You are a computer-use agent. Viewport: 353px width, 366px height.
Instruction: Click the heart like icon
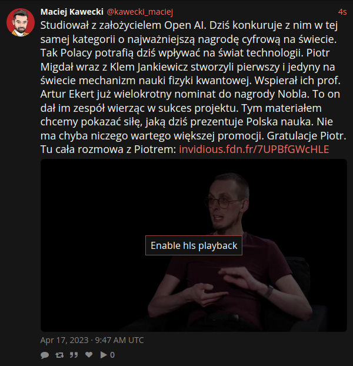89,355
